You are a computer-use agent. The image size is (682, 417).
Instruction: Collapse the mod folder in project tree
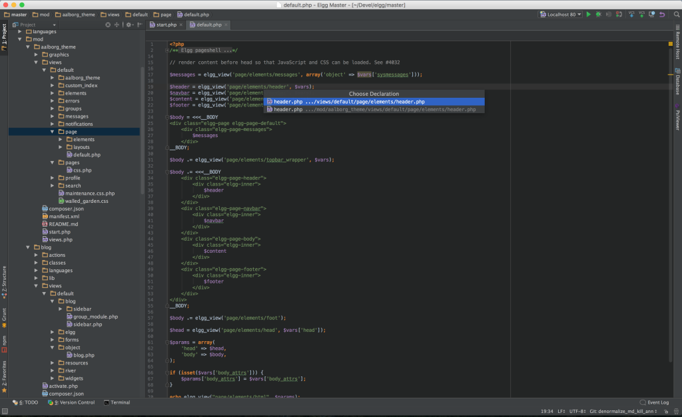pyautogui.click(x=19, y=39)
